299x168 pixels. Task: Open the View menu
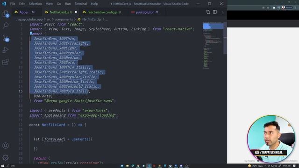(49, 4)
